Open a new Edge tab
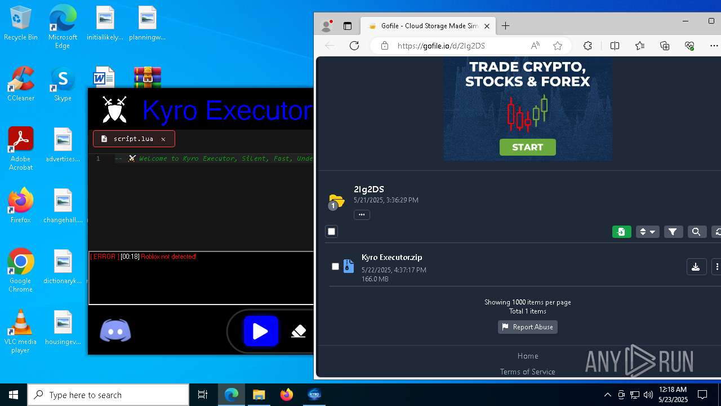 pyautogui.click(x=505, y=26)
